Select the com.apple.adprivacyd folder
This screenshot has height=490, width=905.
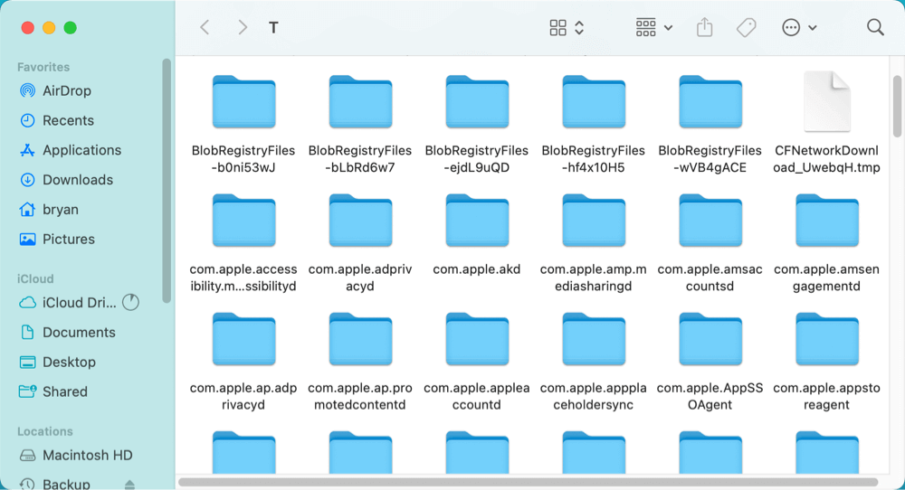(360, 221)
